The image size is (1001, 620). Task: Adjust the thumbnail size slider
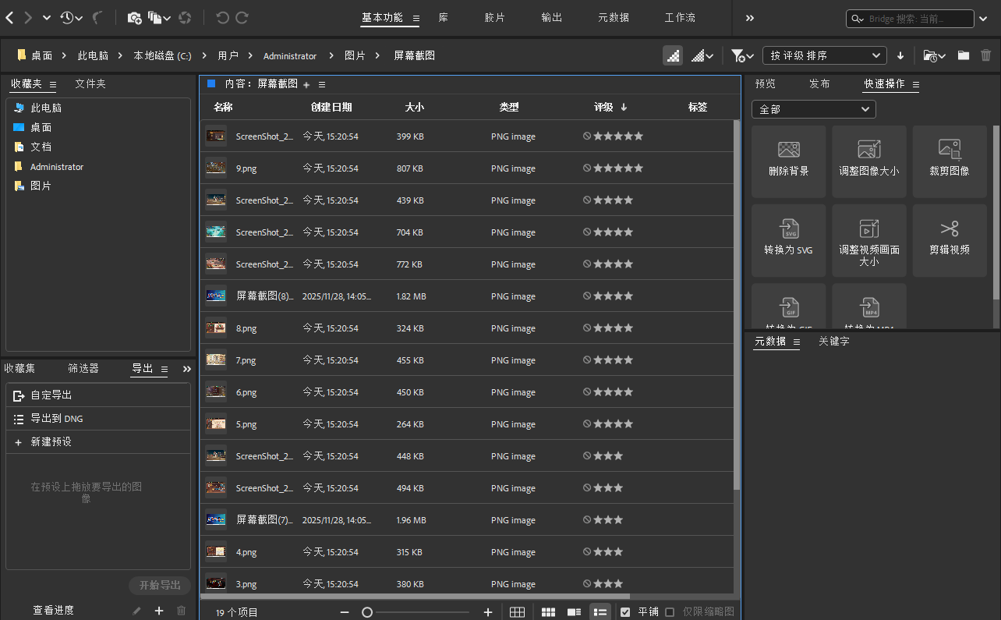367,611
